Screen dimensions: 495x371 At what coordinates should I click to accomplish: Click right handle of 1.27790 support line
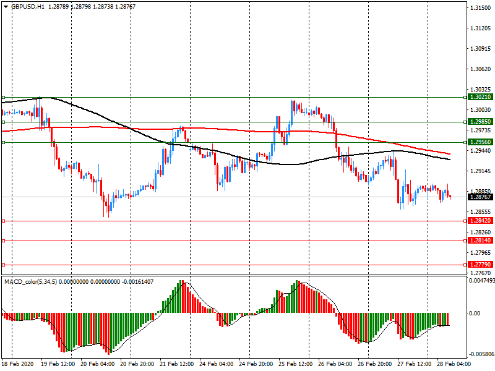tap(465, 265)
